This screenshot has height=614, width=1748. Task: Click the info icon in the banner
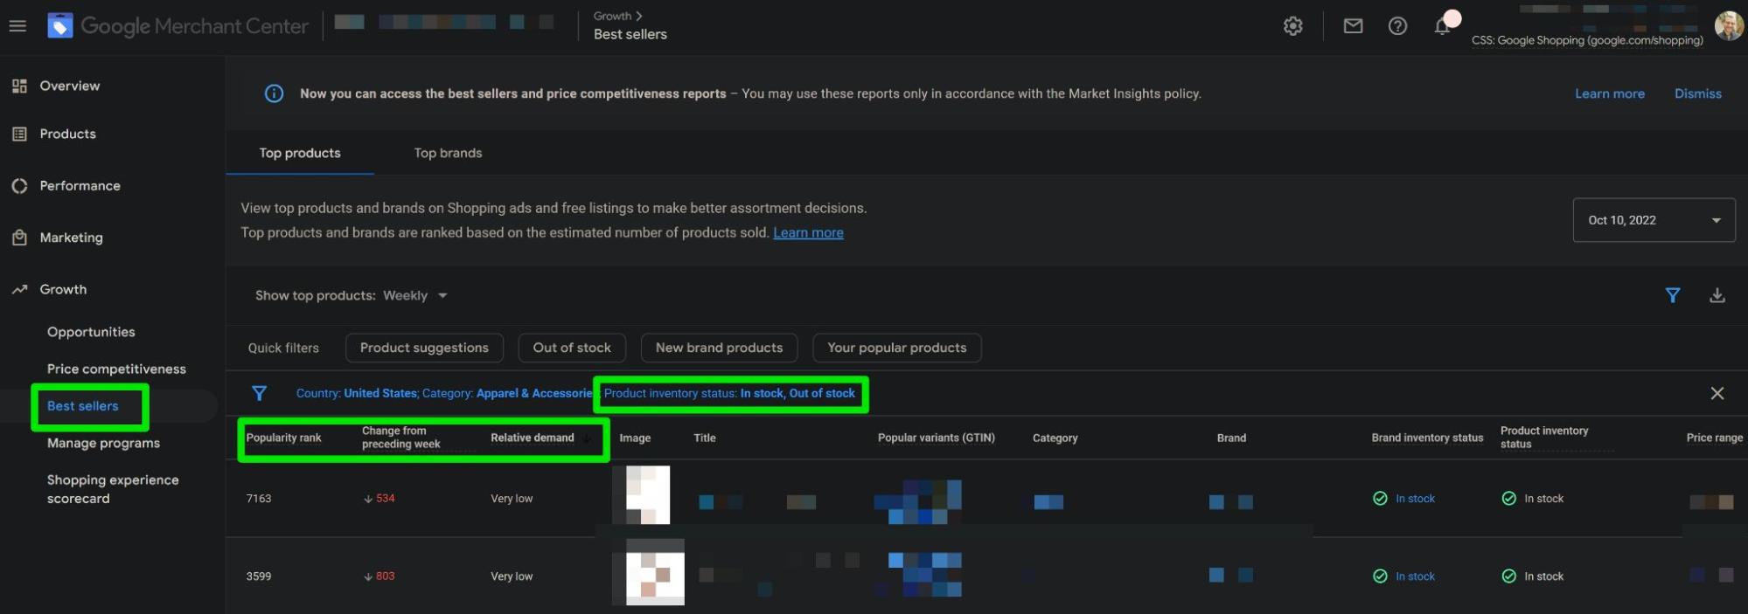click(x=274, y=93)
